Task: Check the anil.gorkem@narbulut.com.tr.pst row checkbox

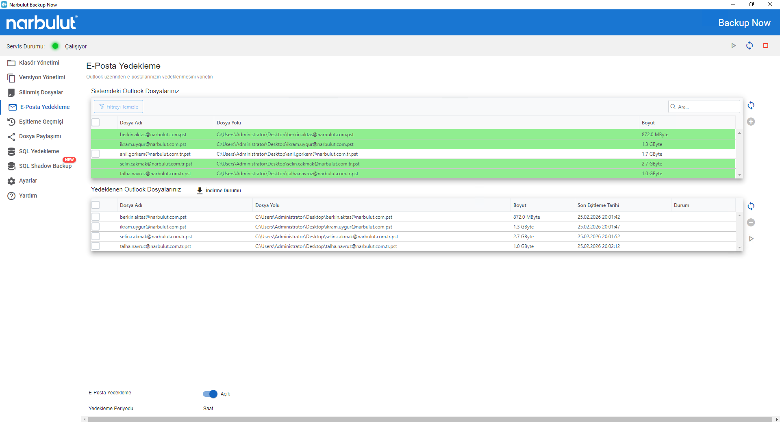Action: pyautogui.click(x=96, y=154)
